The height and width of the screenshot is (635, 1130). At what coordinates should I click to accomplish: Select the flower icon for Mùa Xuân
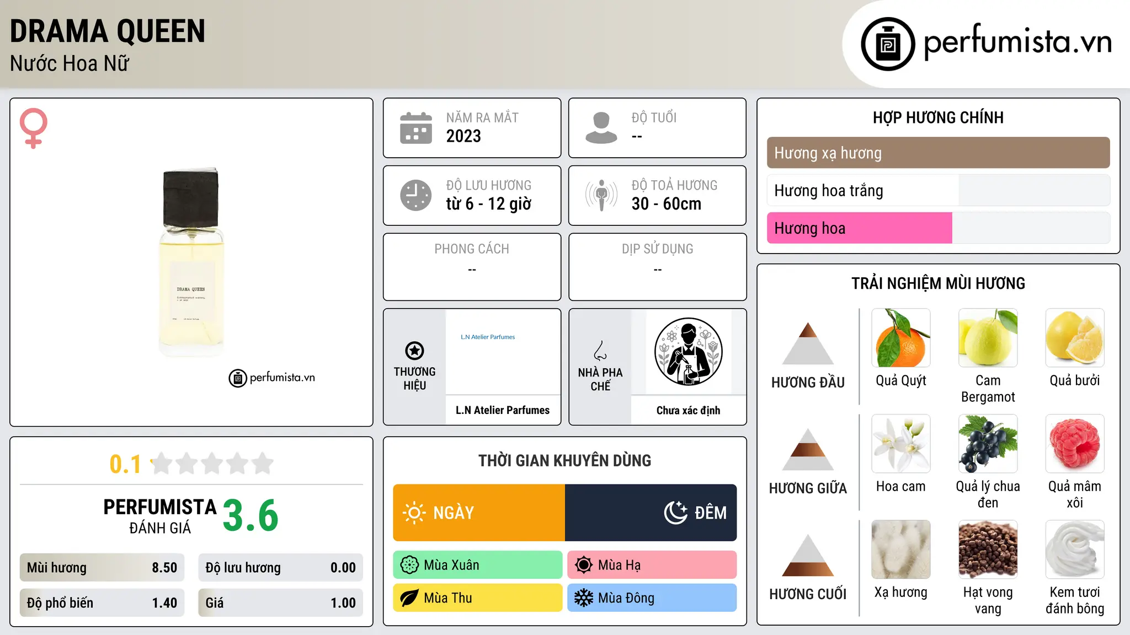click(x=409, y=565)
